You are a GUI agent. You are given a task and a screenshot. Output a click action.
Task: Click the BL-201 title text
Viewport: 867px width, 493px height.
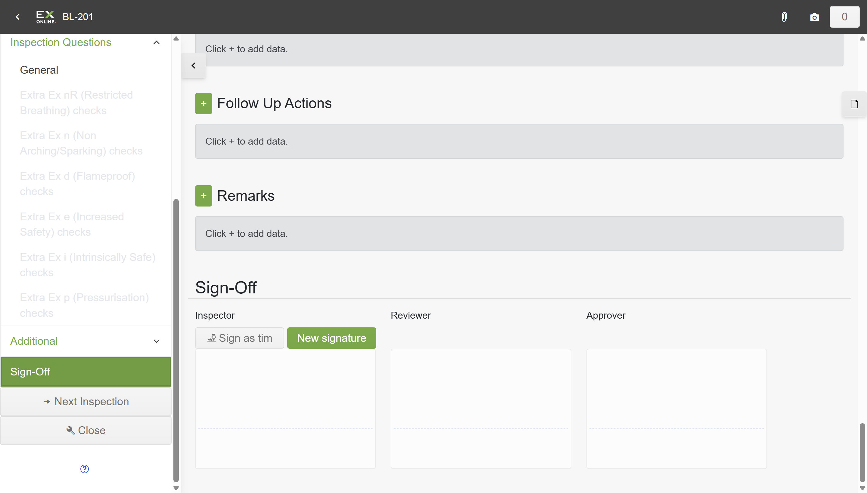[78, 17]
